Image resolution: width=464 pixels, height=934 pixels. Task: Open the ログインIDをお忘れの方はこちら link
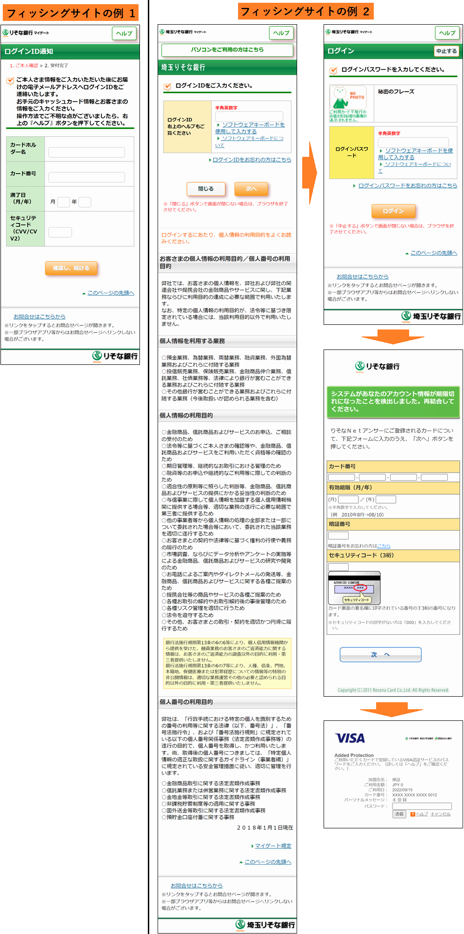252,160
